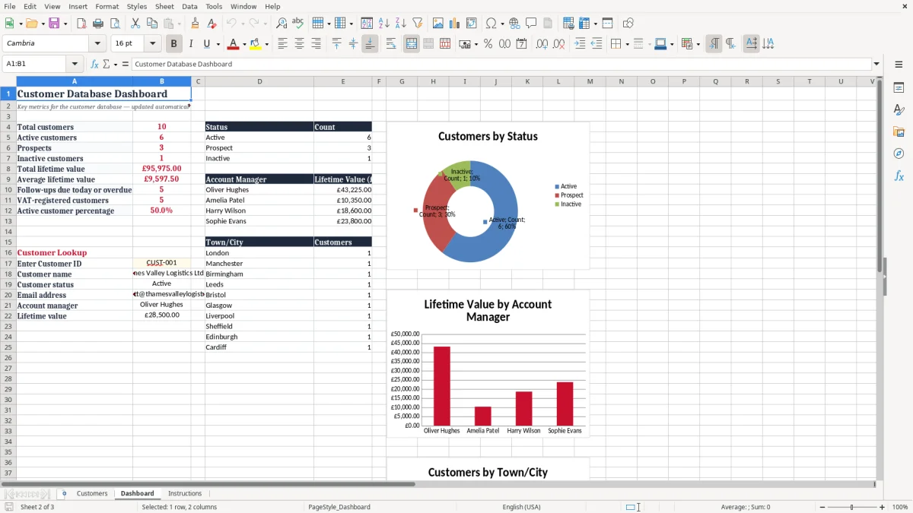The height and width of the screenshot is (513, 913).
Task: Switch to the Instructions sheet tab
Action: (x=185, y=493)
